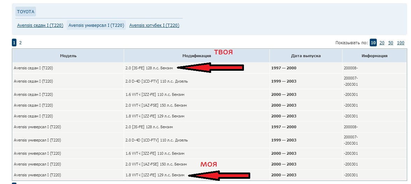This screenshot has width=411, height=184.
Task: Show 10 items per page
Action: coord(373,43)
